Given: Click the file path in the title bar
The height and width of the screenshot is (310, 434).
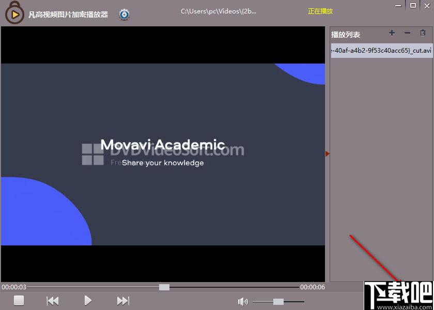Looking at the screenshot, I should tap(219, 11).
